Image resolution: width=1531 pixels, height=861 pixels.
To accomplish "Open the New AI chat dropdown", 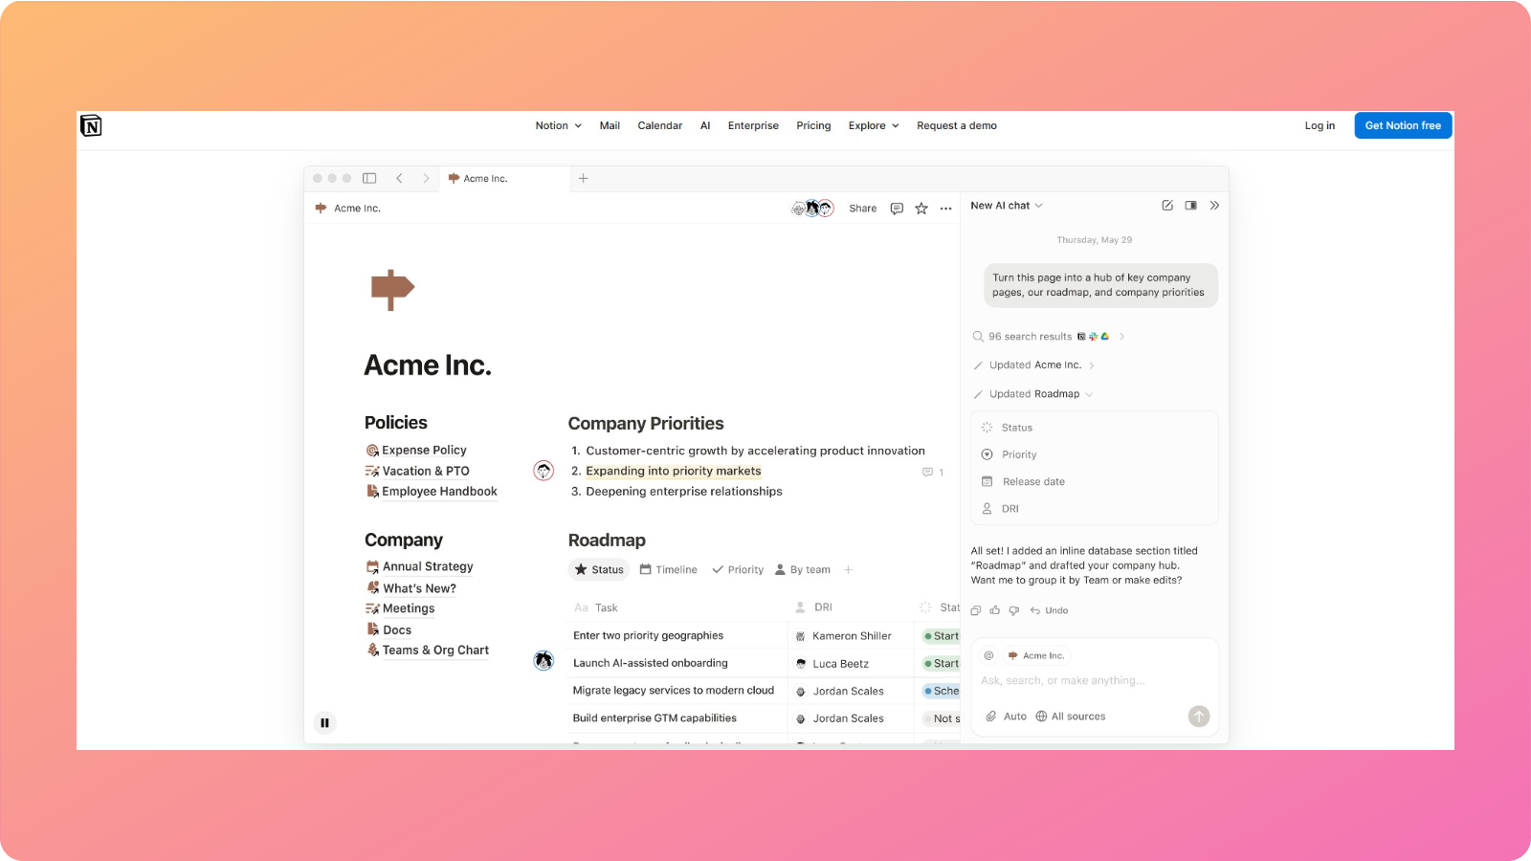I will pos(1006,205).
